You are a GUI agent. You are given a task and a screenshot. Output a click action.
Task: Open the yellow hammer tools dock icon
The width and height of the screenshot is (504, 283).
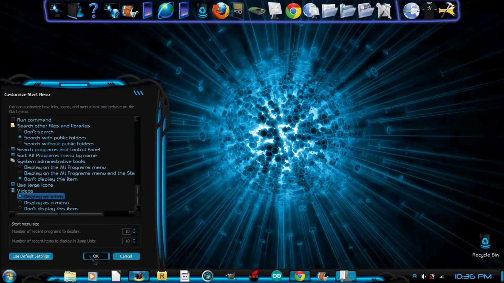(448, 11)
